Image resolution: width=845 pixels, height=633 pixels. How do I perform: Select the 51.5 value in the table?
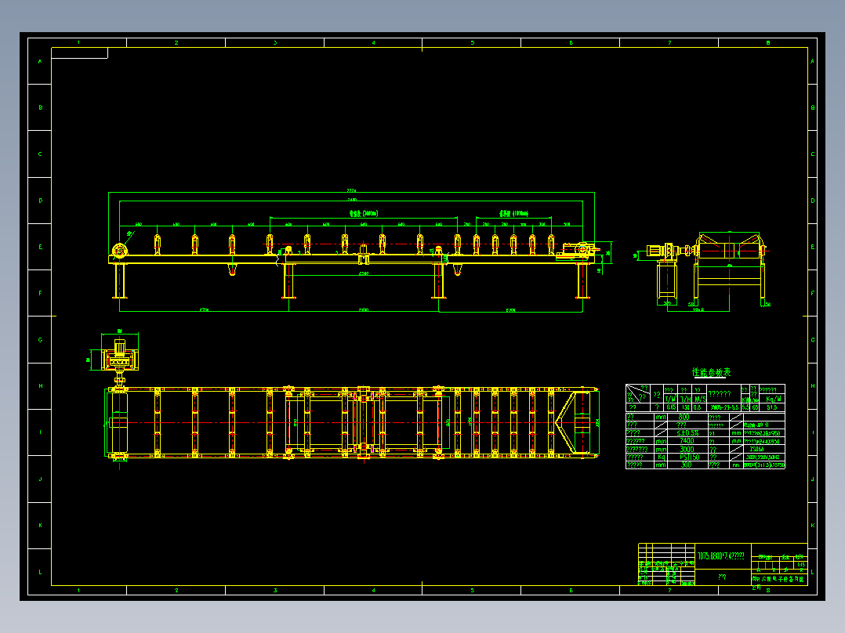(772, 407)
